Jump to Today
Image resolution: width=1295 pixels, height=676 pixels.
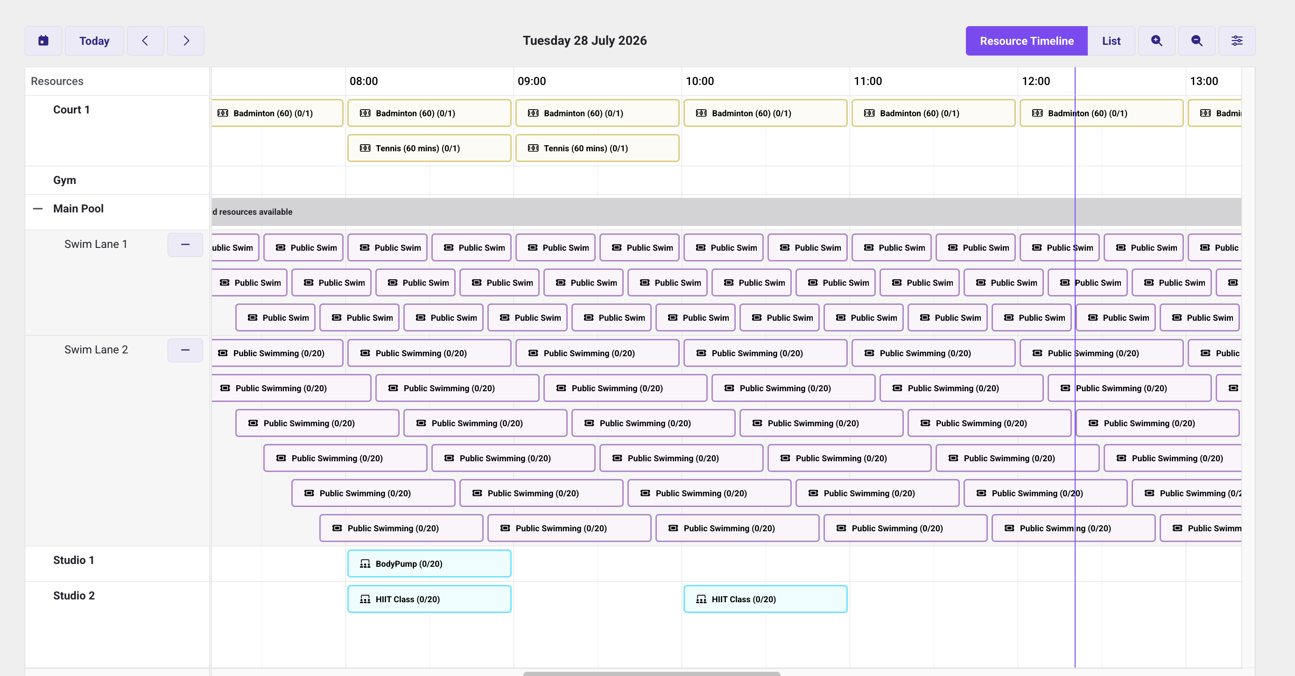(94, 41)
